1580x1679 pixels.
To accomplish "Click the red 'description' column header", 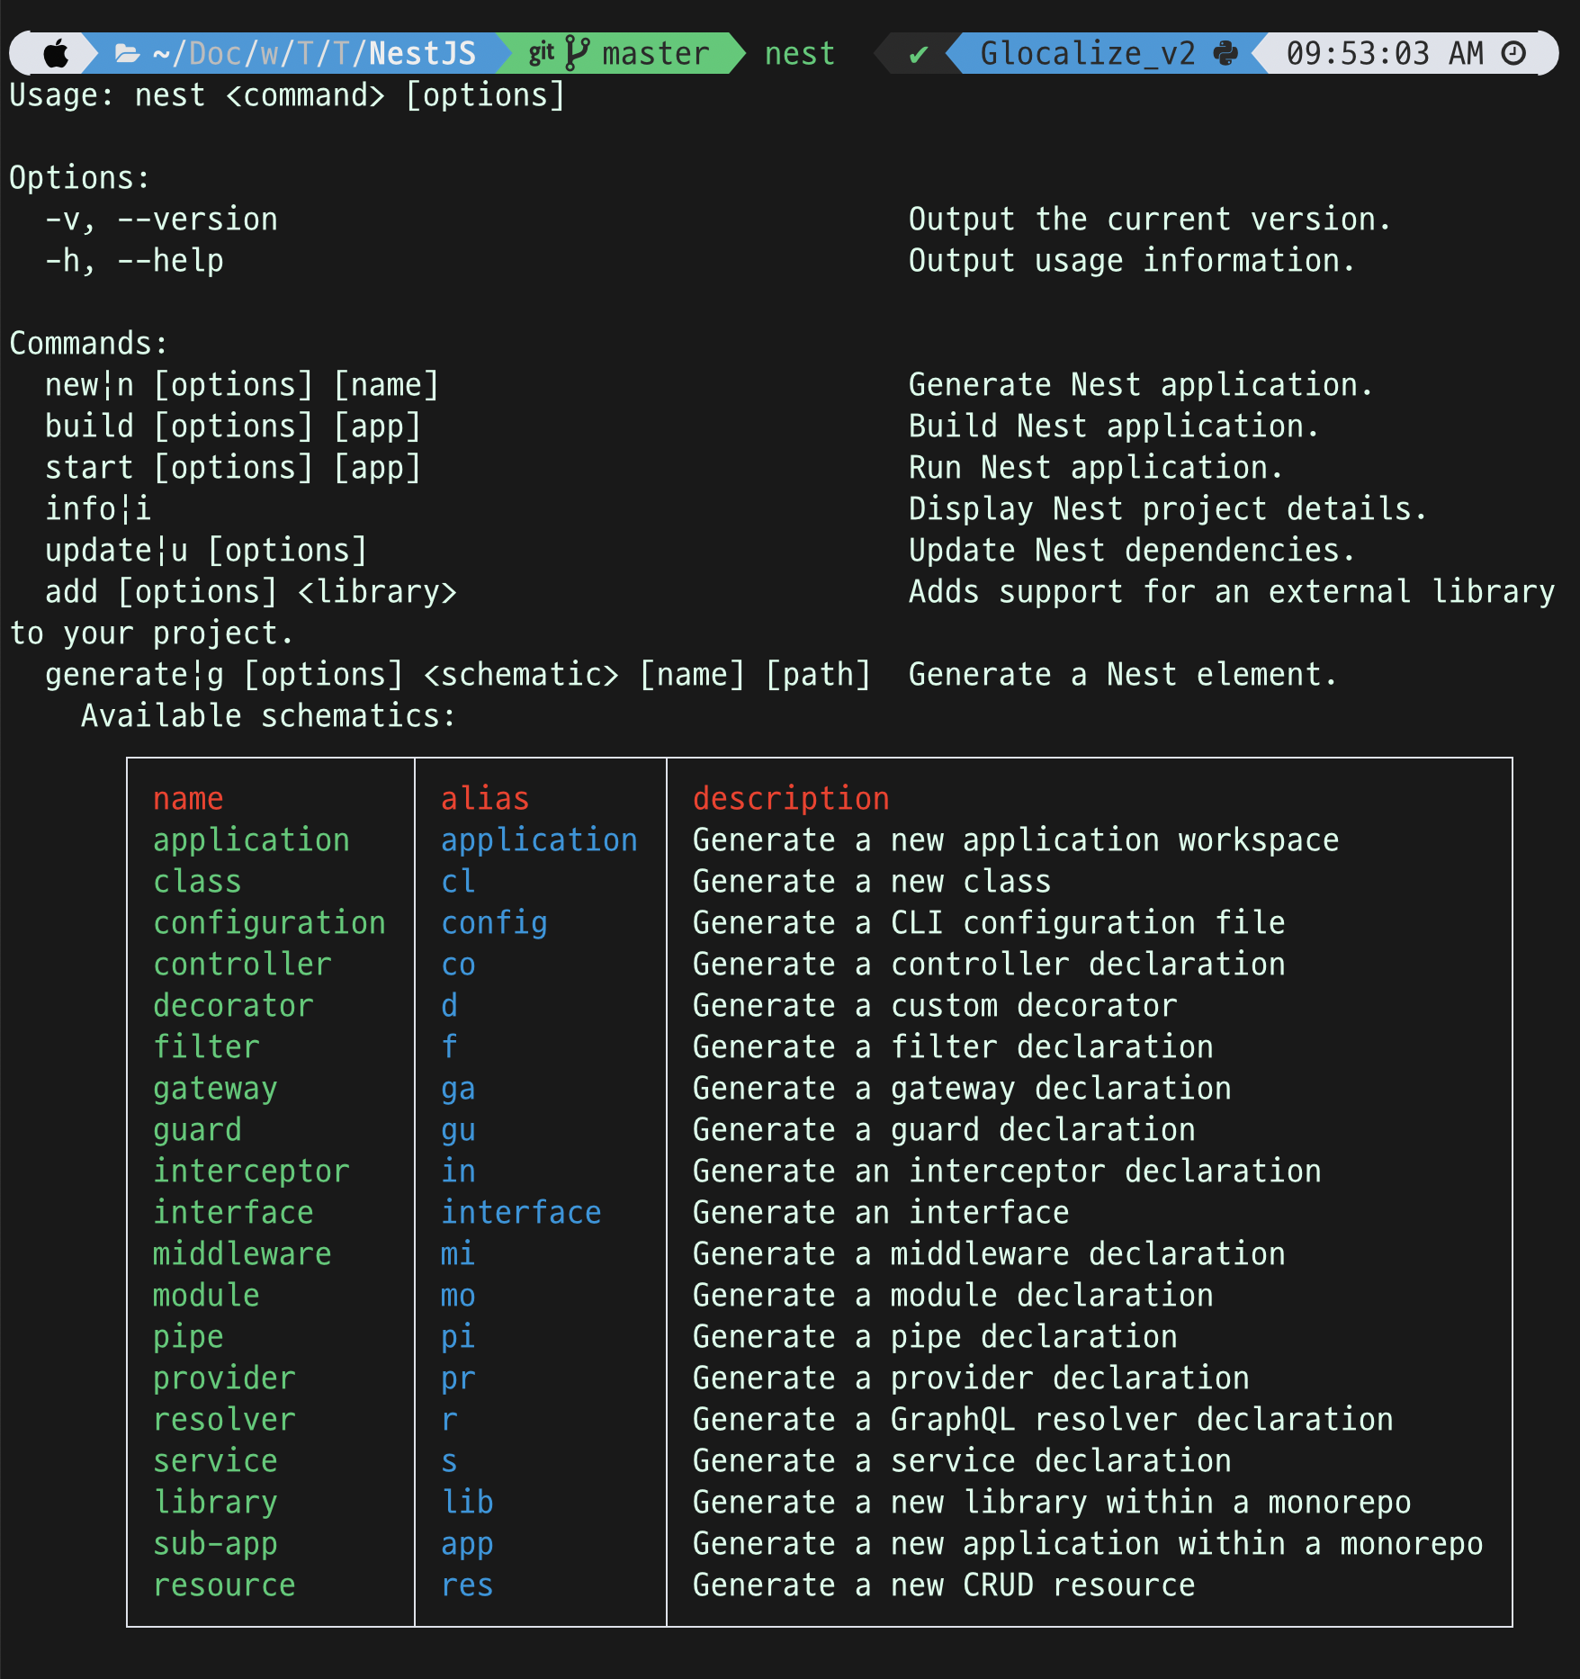I will [x=791, y=799].
